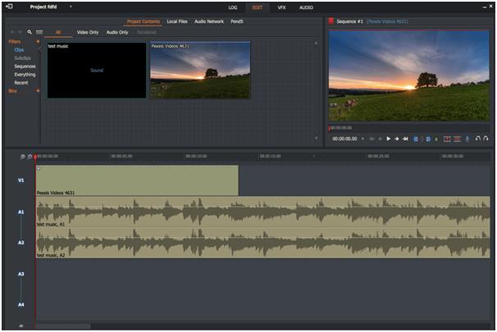Select Subclips in the filters list
This screenshot has height=332, width=497.
[x=22, y=58]
